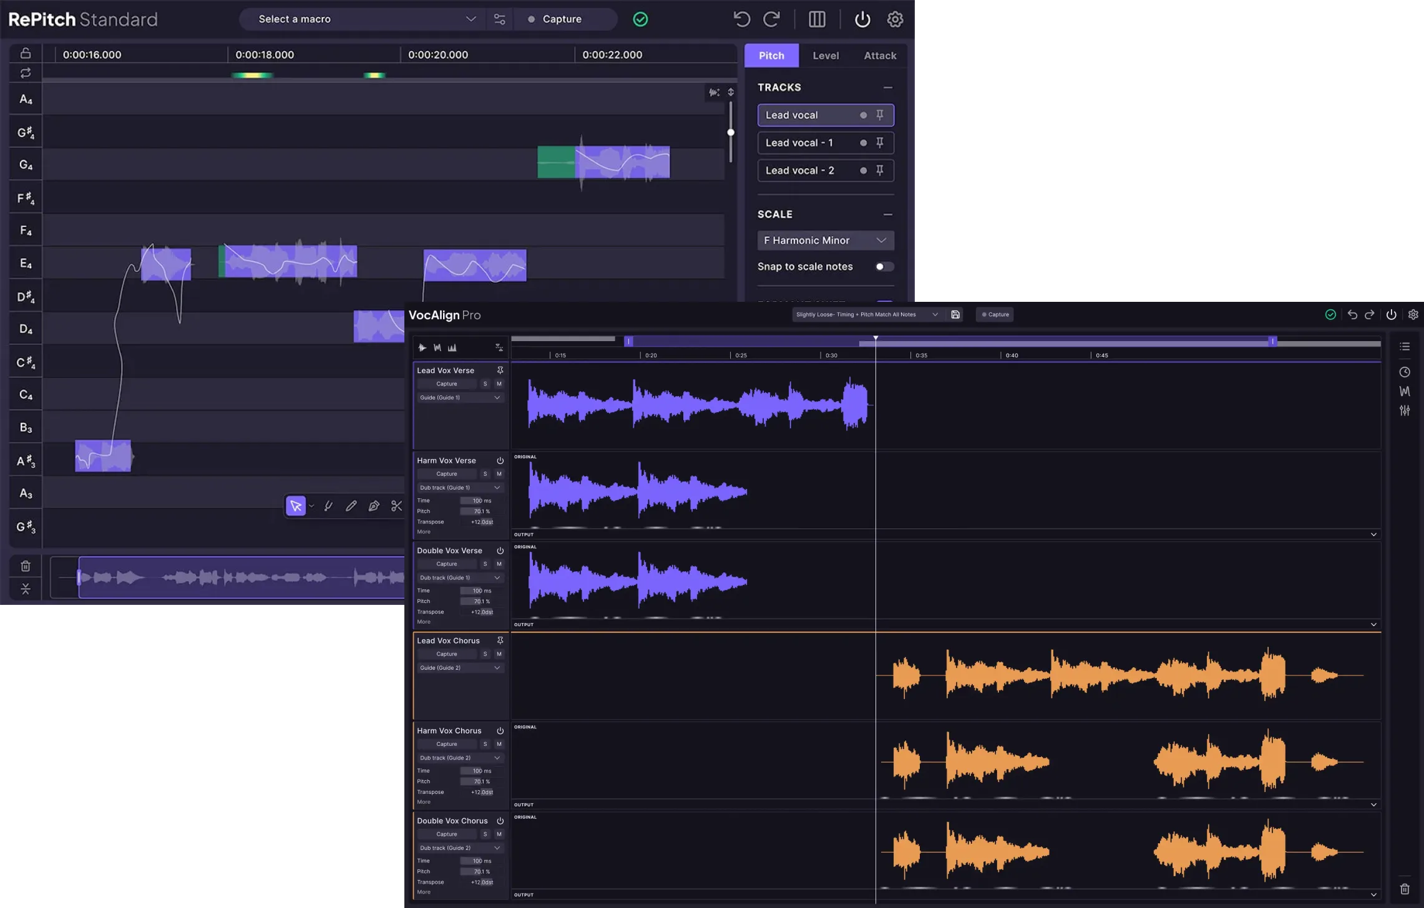Open the VocAlign settings gear
Viewport: 1424px width, 908px height.
pyautogui.click(x=1413, y=314)
